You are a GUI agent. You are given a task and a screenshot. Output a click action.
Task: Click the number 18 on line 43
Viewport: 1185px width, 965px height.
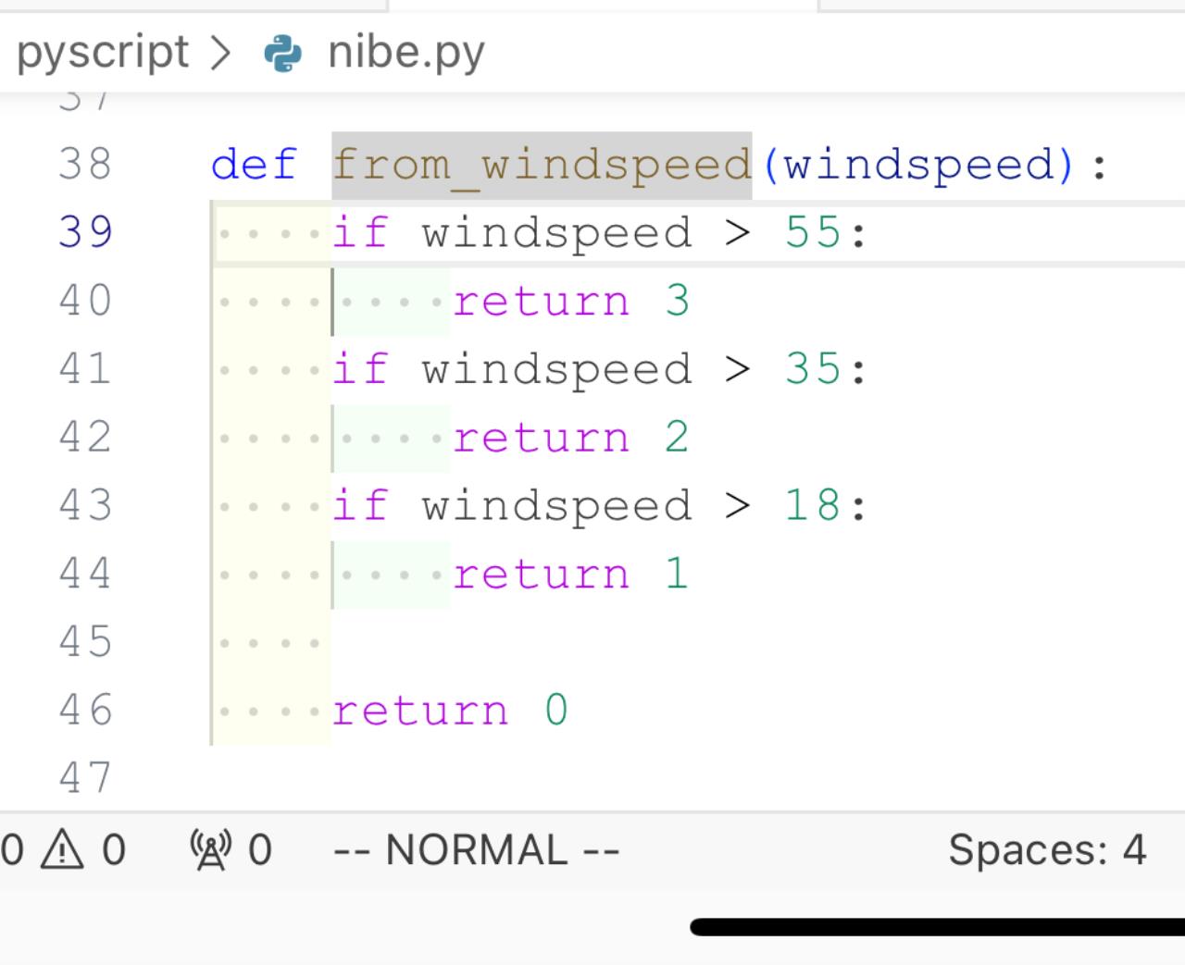coord(812,505)
